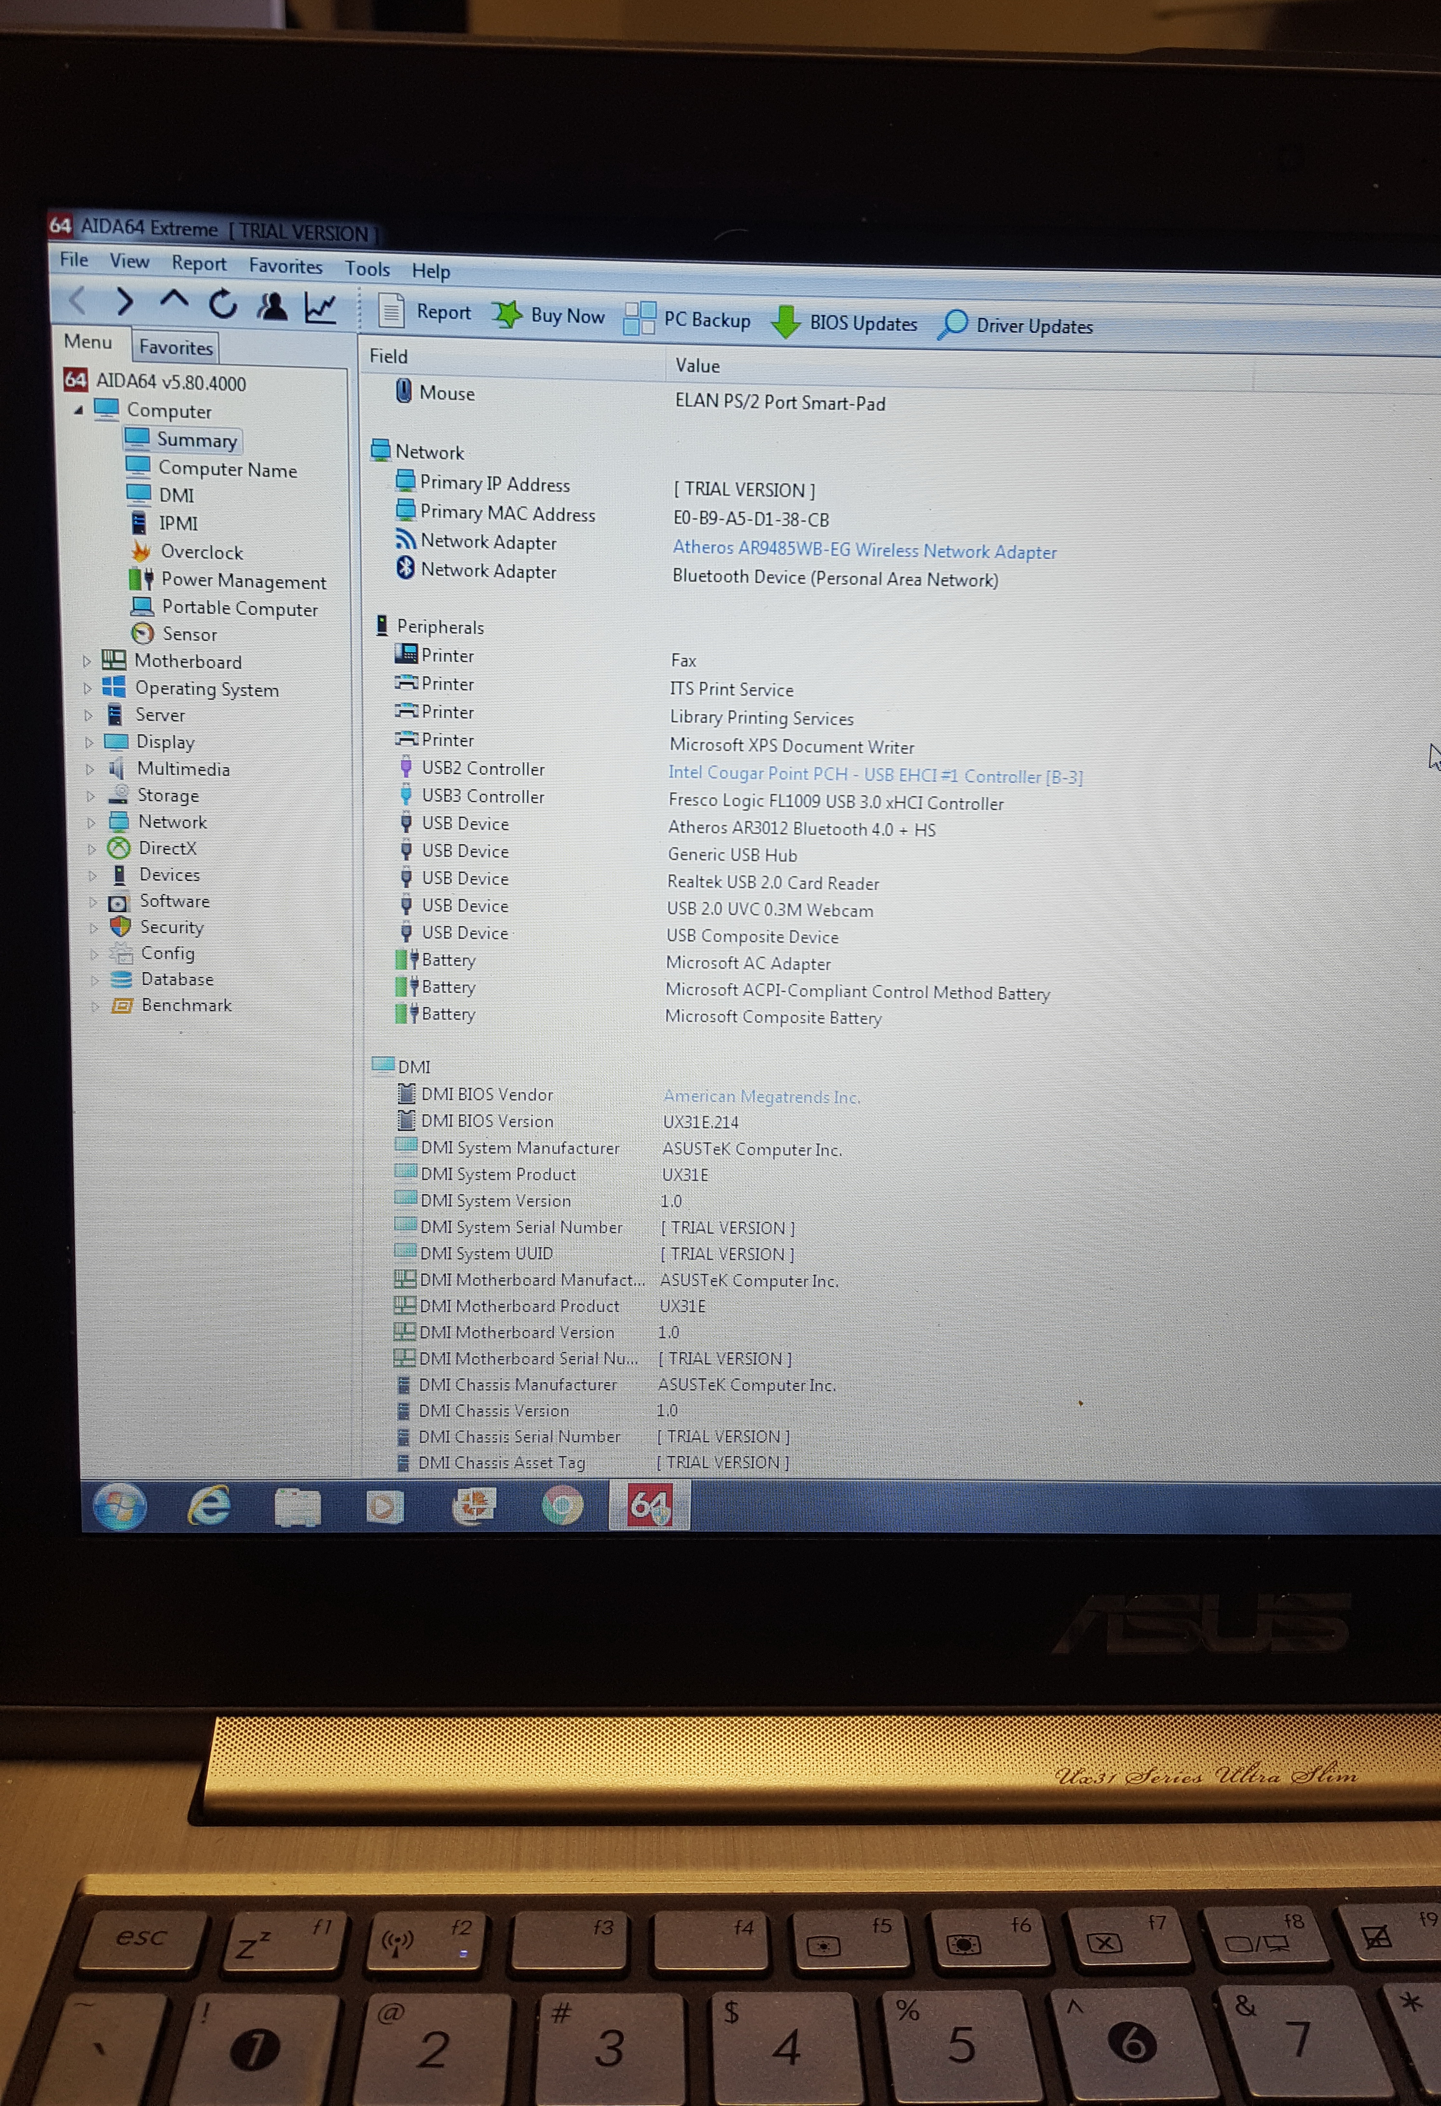The width and height of the screenshot is (1441, 2106).
Task: Expand the Display tree node
Action: click(89, 742)
